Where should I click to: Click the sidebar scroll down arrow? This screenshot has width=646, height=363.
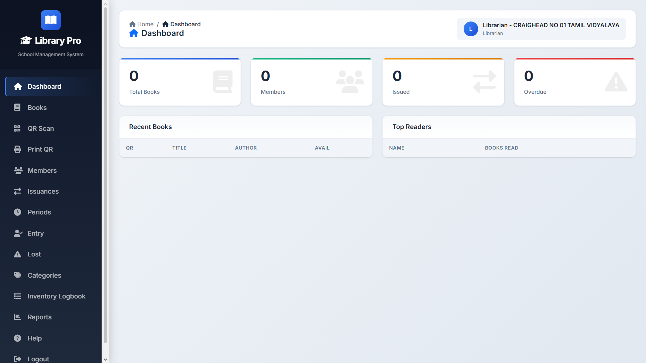point(105,359)
